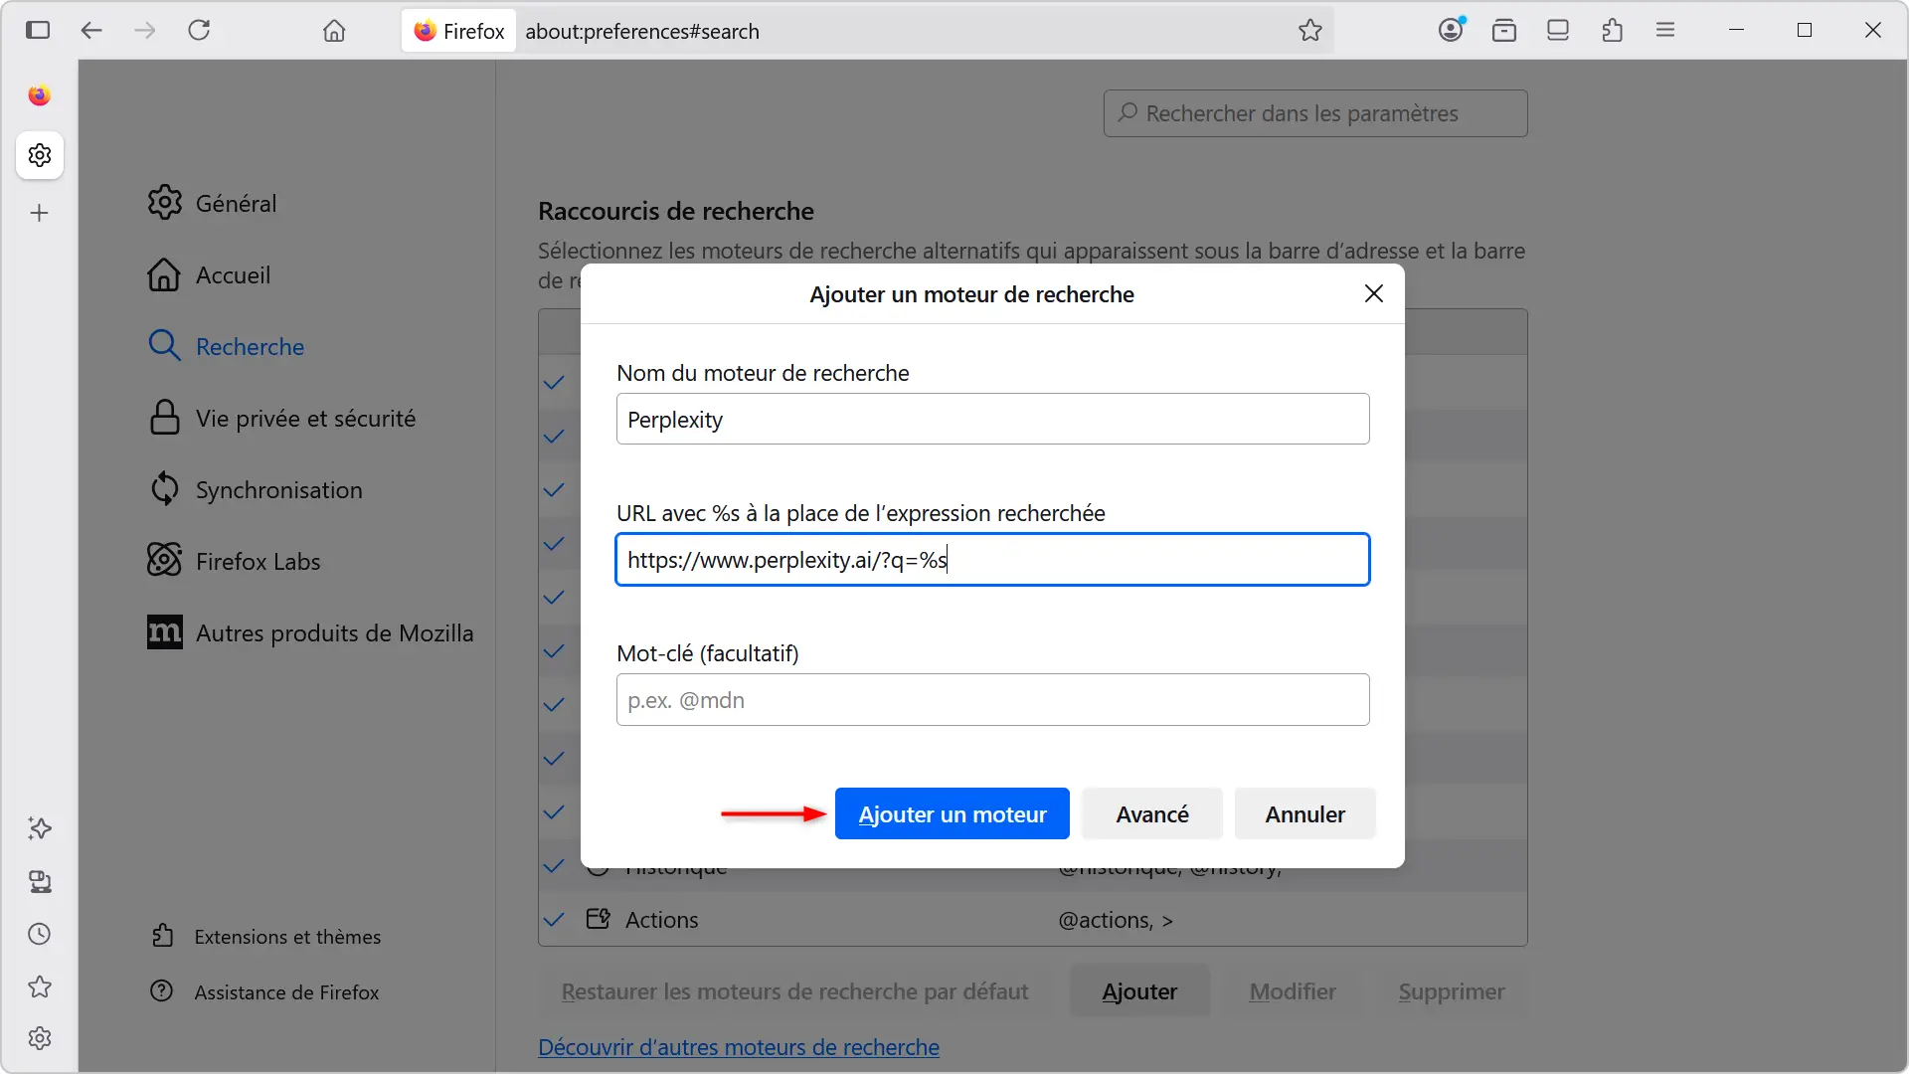Select the Actions row in shortcuts list
This screenshot has width=1909, height=1074.
point(1032,920)
